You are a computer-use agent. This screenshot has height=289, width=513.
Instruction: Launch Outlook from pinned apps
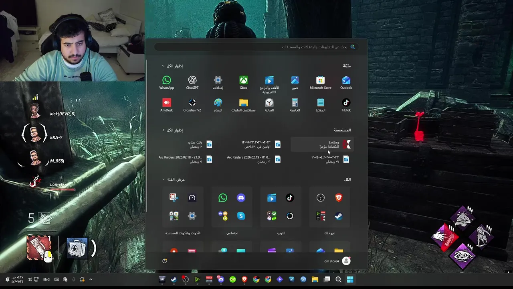[346, 83]
